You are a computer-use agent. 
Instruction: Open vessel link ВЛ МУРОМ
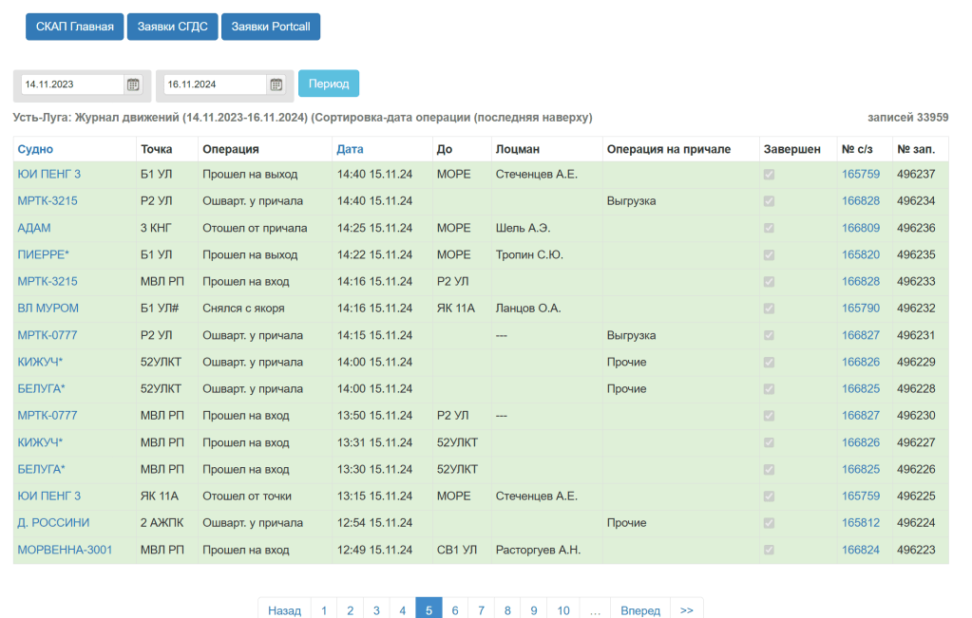48,309
